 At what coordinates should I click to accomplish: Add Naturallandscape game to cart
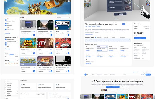[51, 35]
